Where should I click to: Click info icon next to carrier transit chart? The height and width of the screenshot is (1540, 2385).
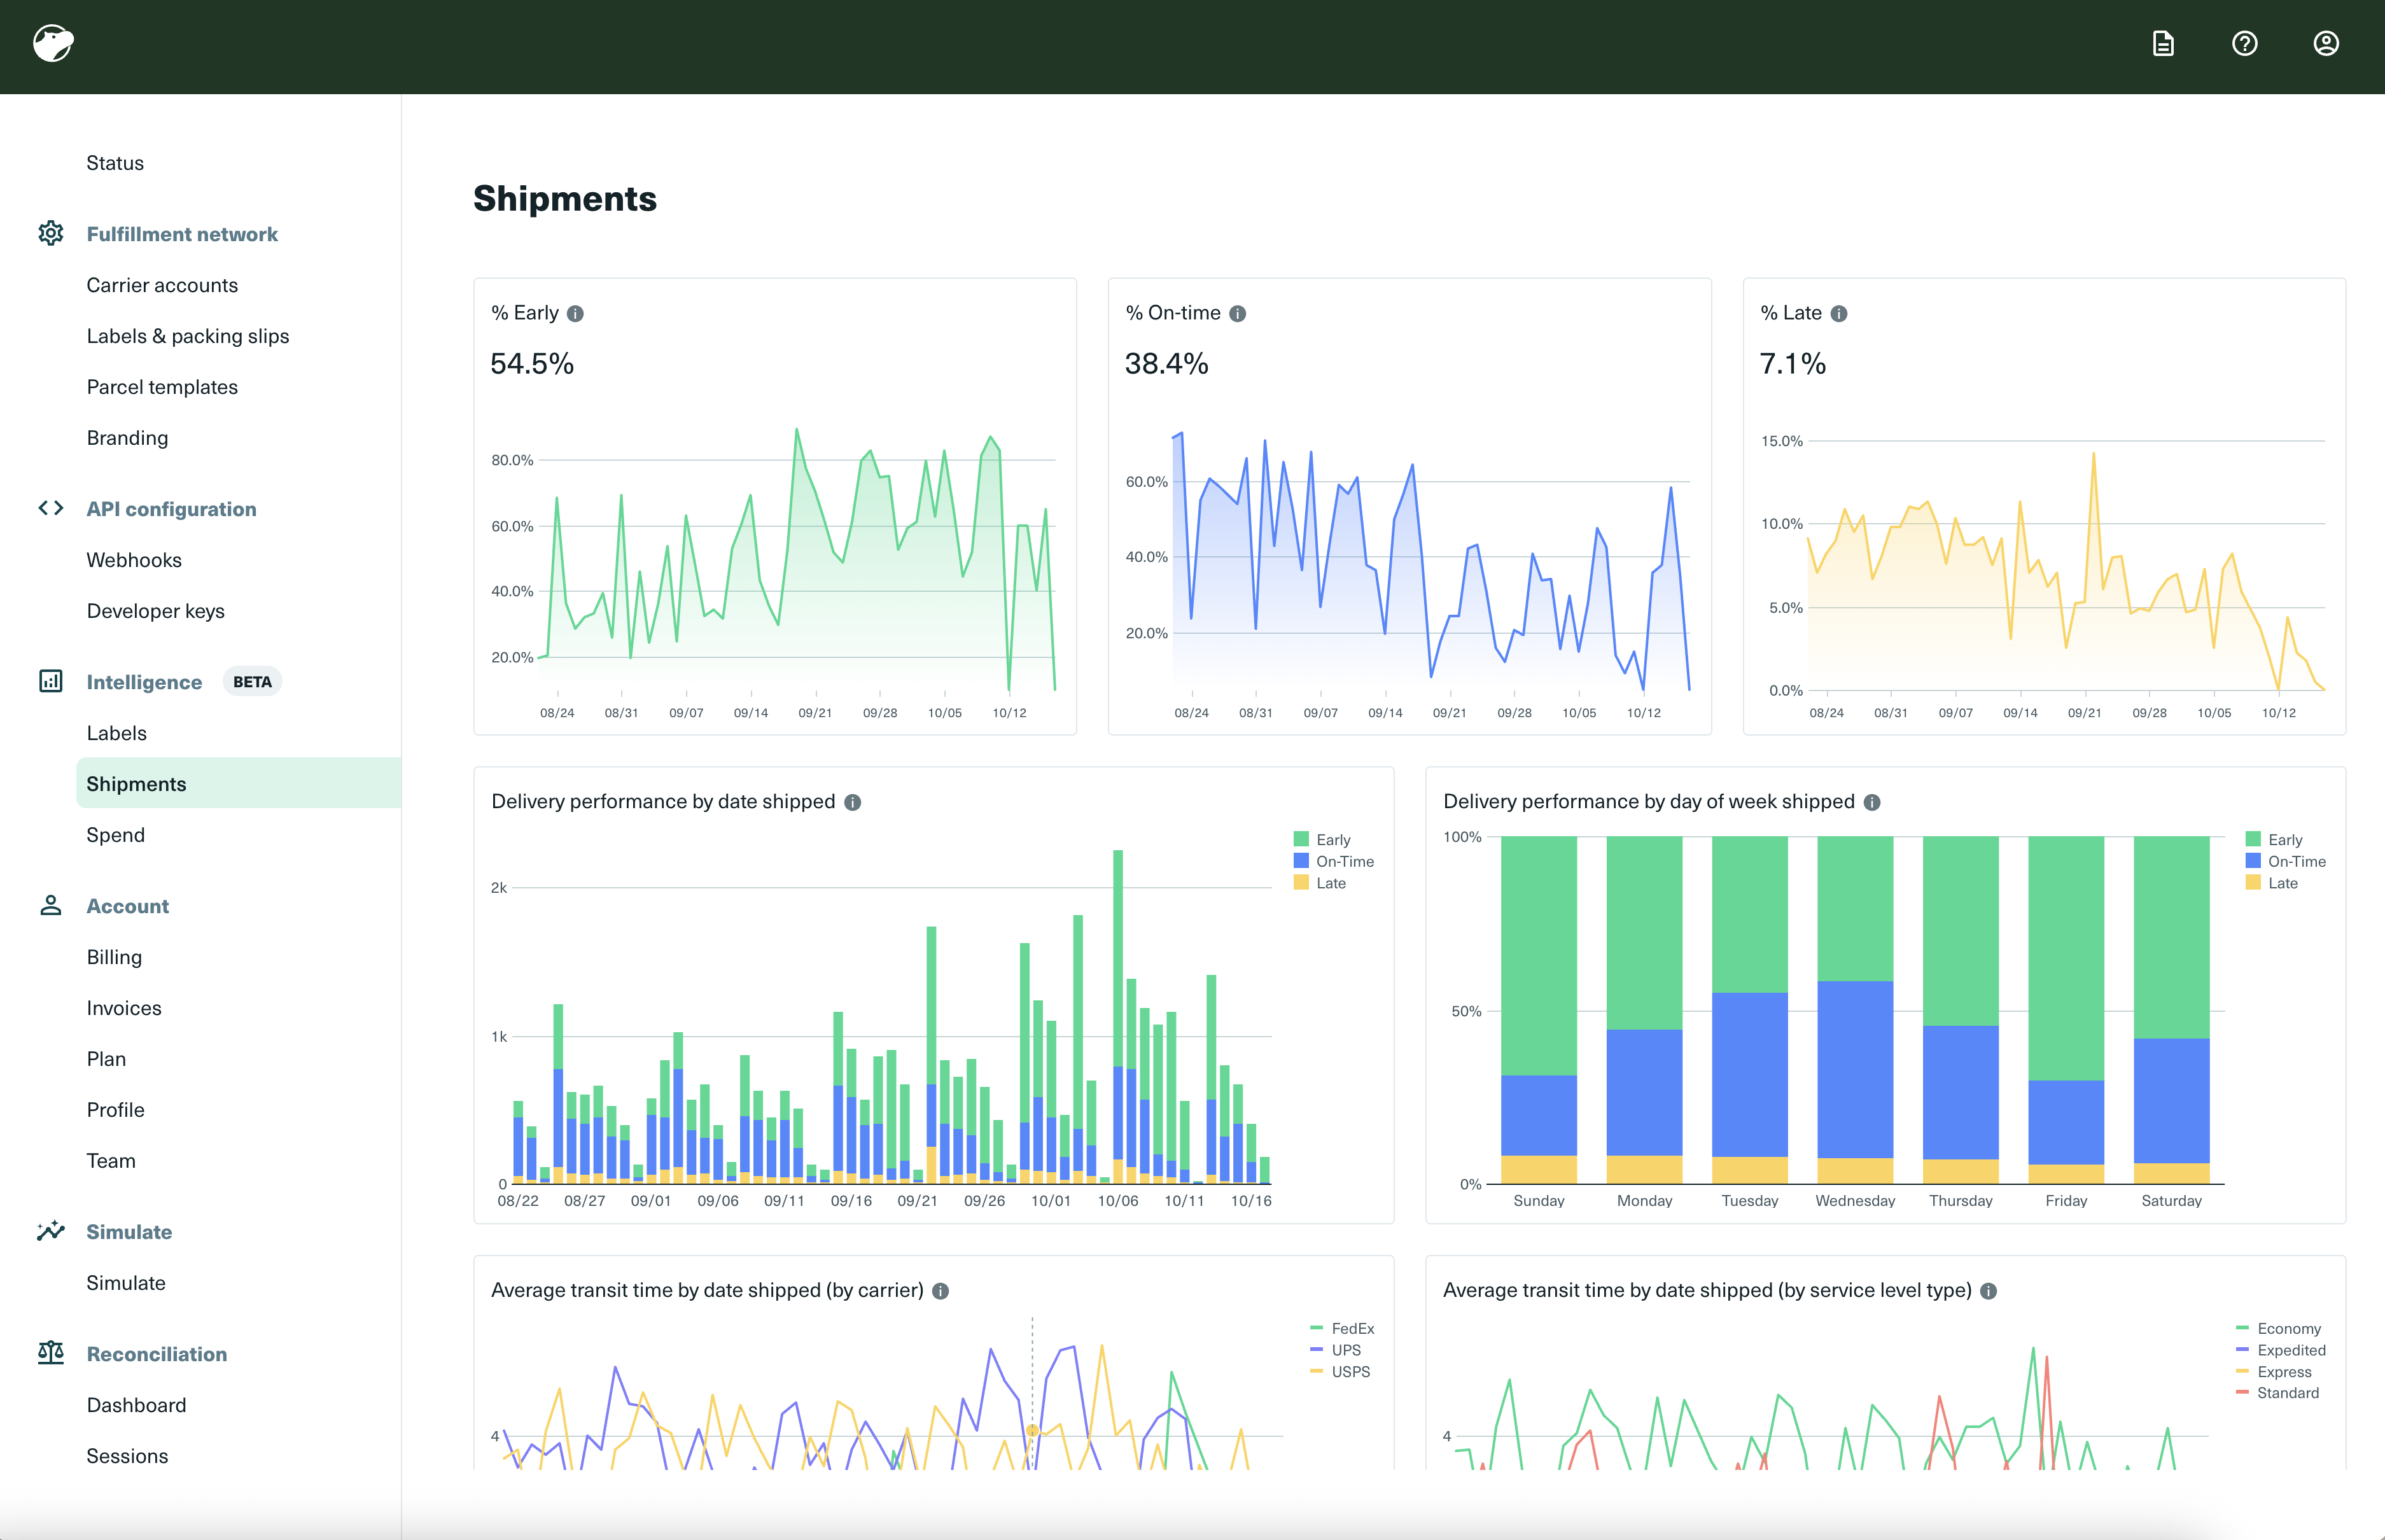940,1291
